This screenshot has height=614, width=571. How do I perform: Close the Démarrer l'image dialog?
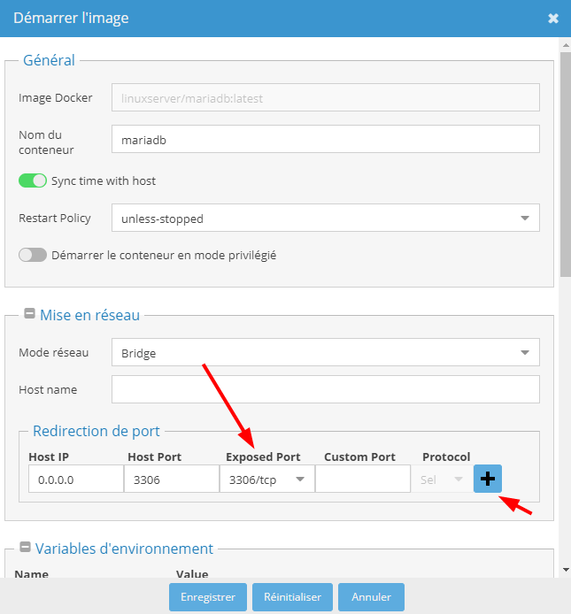coord(553,19)
